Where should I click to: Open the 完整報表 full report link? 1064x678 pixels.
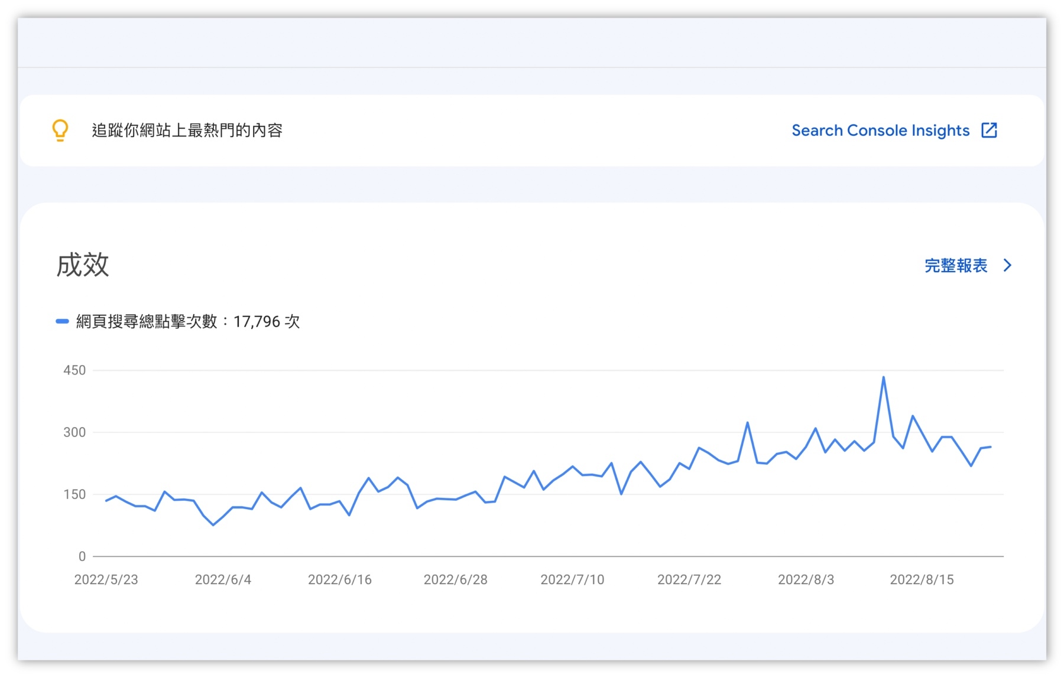956,266
